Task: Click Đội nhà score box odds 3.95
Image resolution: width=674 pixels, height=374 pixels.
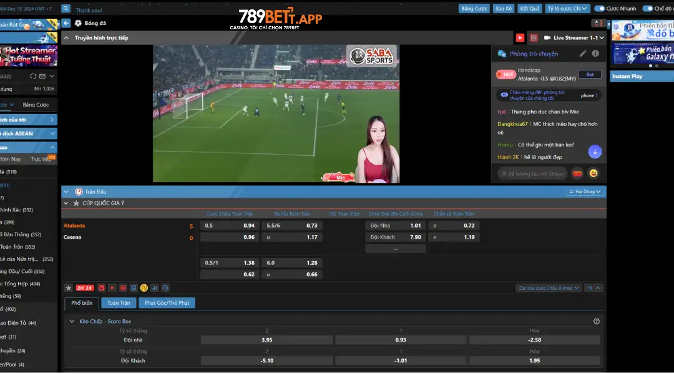Action: [267, 340]
